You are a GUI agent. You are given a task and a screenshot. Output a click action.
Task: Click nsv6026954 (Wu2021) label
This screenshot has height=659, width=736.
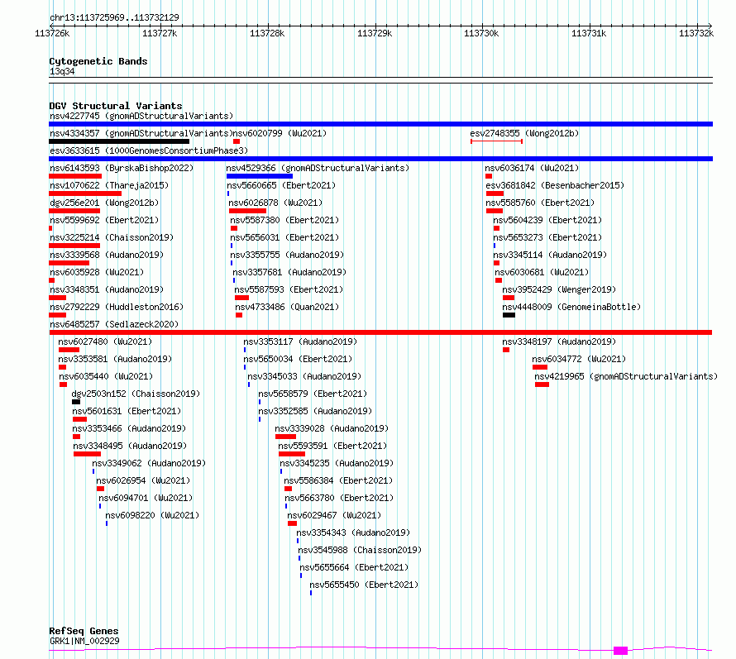143,480
